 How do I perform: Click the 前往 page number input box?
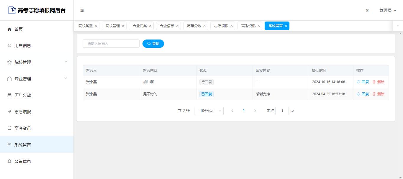282,111
